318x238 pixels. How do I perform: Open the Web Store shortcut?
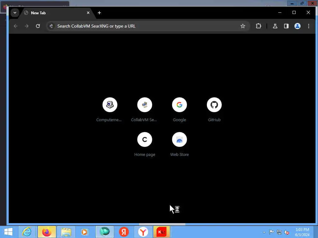[x=179, y=144]
